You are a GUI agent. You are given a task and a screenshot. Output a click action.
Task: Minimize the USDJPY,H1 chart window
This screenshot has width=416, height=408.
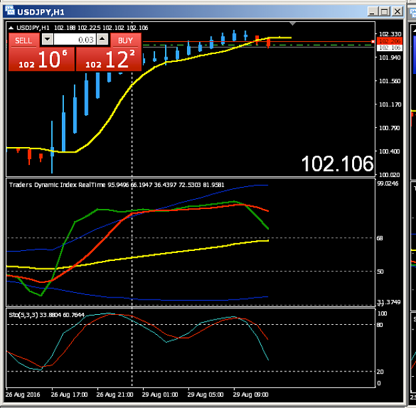tap(373, 12)
